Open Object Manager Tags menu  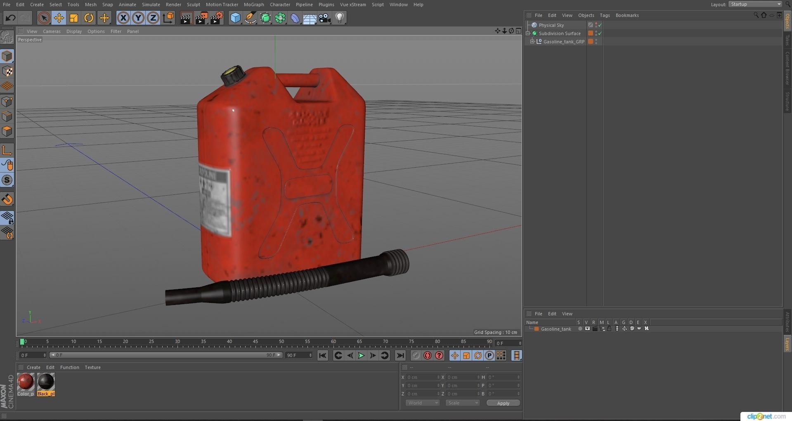click(605, 15)
